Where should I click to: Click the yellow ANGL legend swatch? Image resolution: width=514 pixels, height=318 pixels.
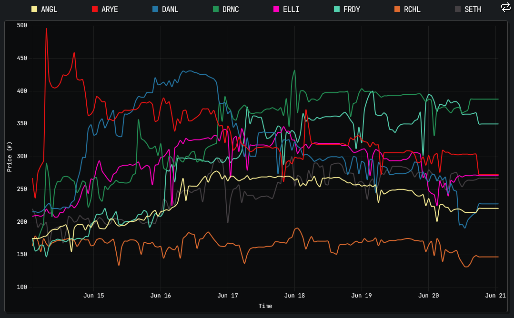(x=34, y=9)
